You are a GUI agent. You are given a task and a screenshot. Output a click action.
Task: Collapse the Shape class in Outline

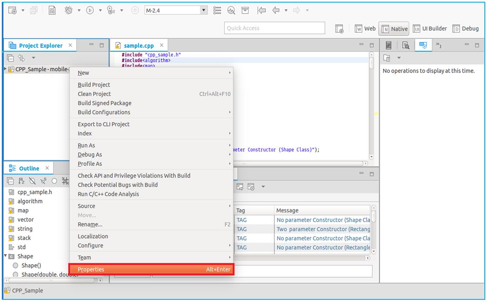coord(5,256)
